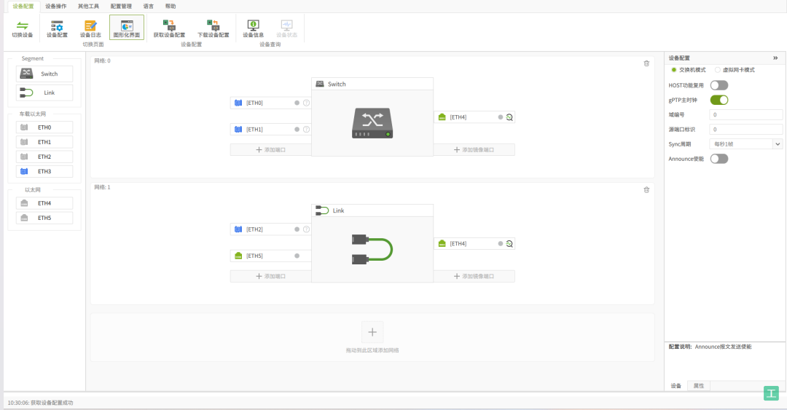Click status dot on [ETH0] port

(297, 103)
